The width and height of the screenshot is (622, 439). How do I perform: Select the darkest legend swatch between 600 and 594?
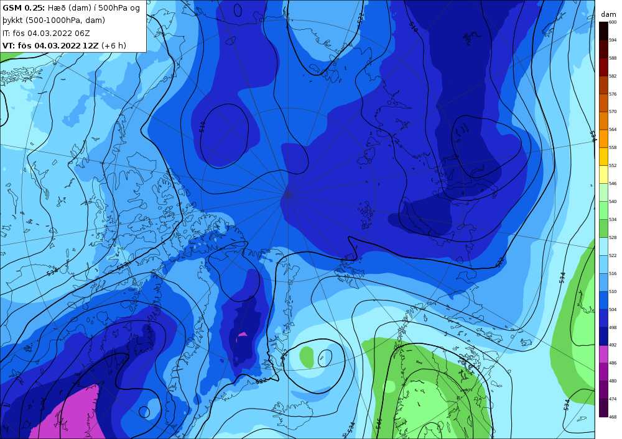[x=603, y=31]
